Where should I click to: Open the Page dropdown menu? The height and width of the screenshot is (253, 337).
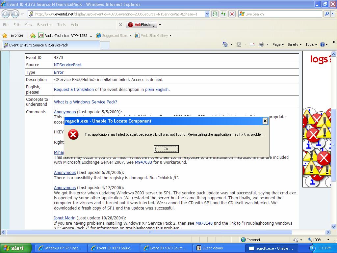pos(278,44)
